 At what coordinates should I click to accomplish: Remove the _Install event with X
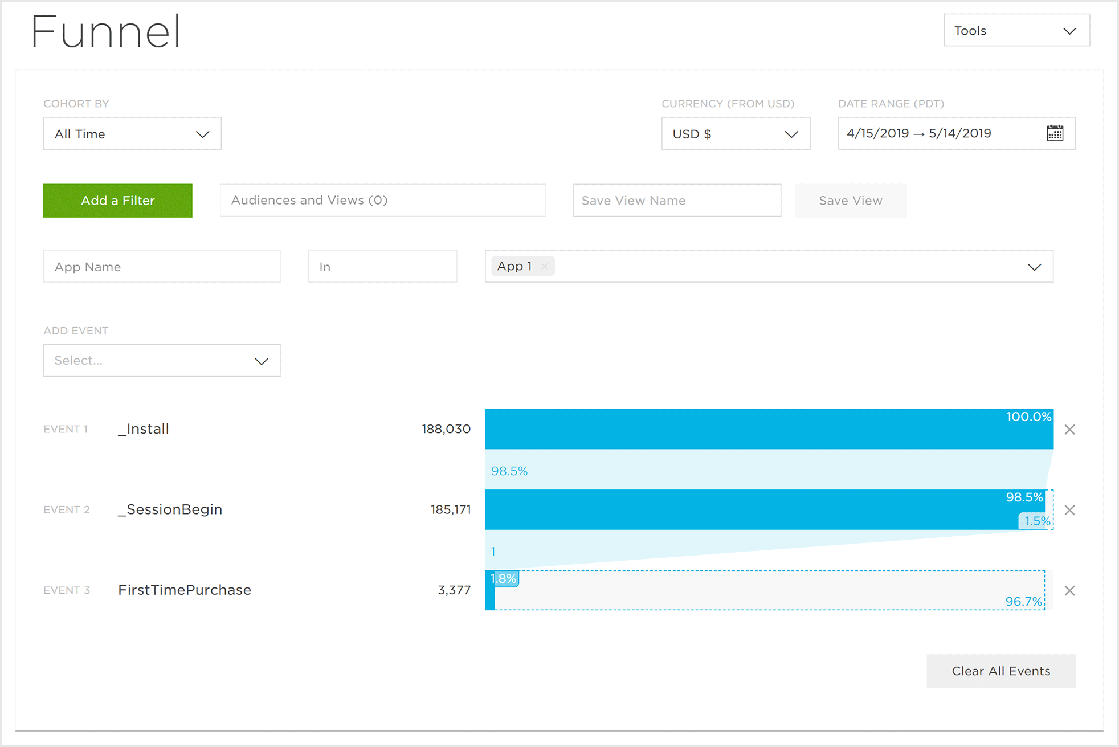(1069, 430)
